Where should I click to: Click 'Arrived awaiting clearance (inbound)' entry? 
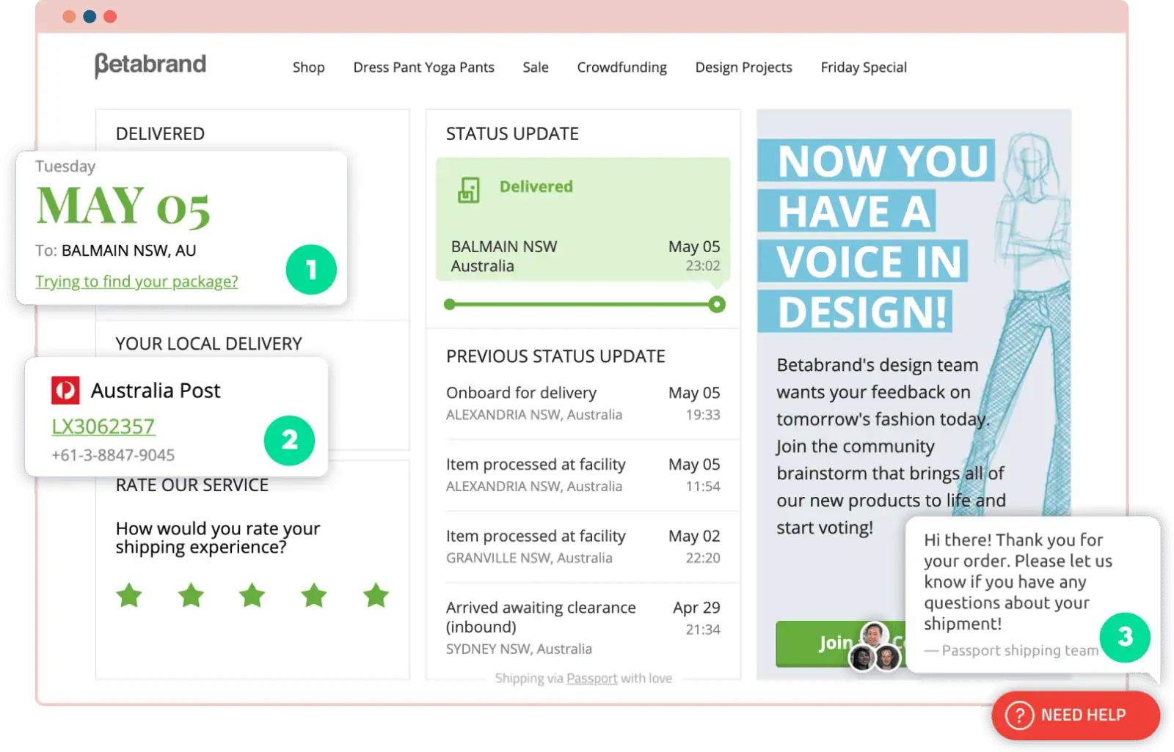tap(583, 627)
